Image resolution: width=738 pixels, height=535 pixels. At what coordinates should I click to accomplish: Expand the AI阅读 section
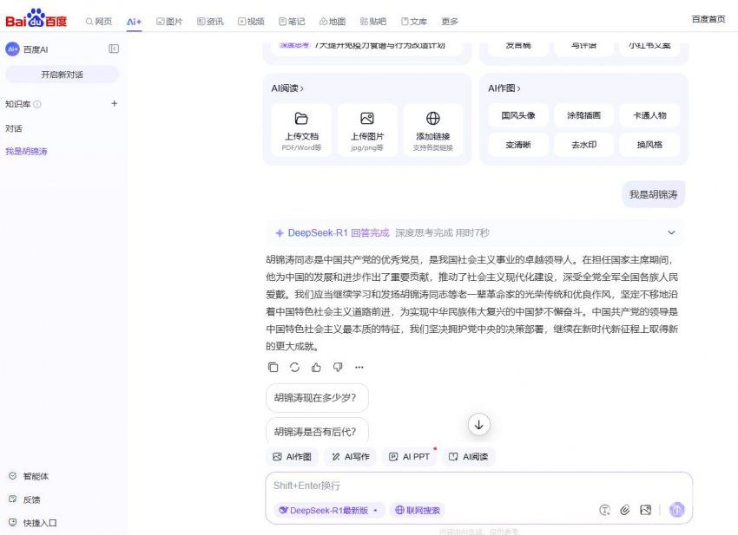click(287, 88)
